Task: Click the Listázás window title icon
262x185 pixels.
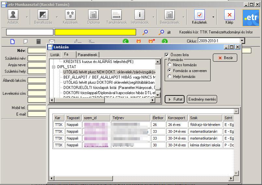Action: 50,47
